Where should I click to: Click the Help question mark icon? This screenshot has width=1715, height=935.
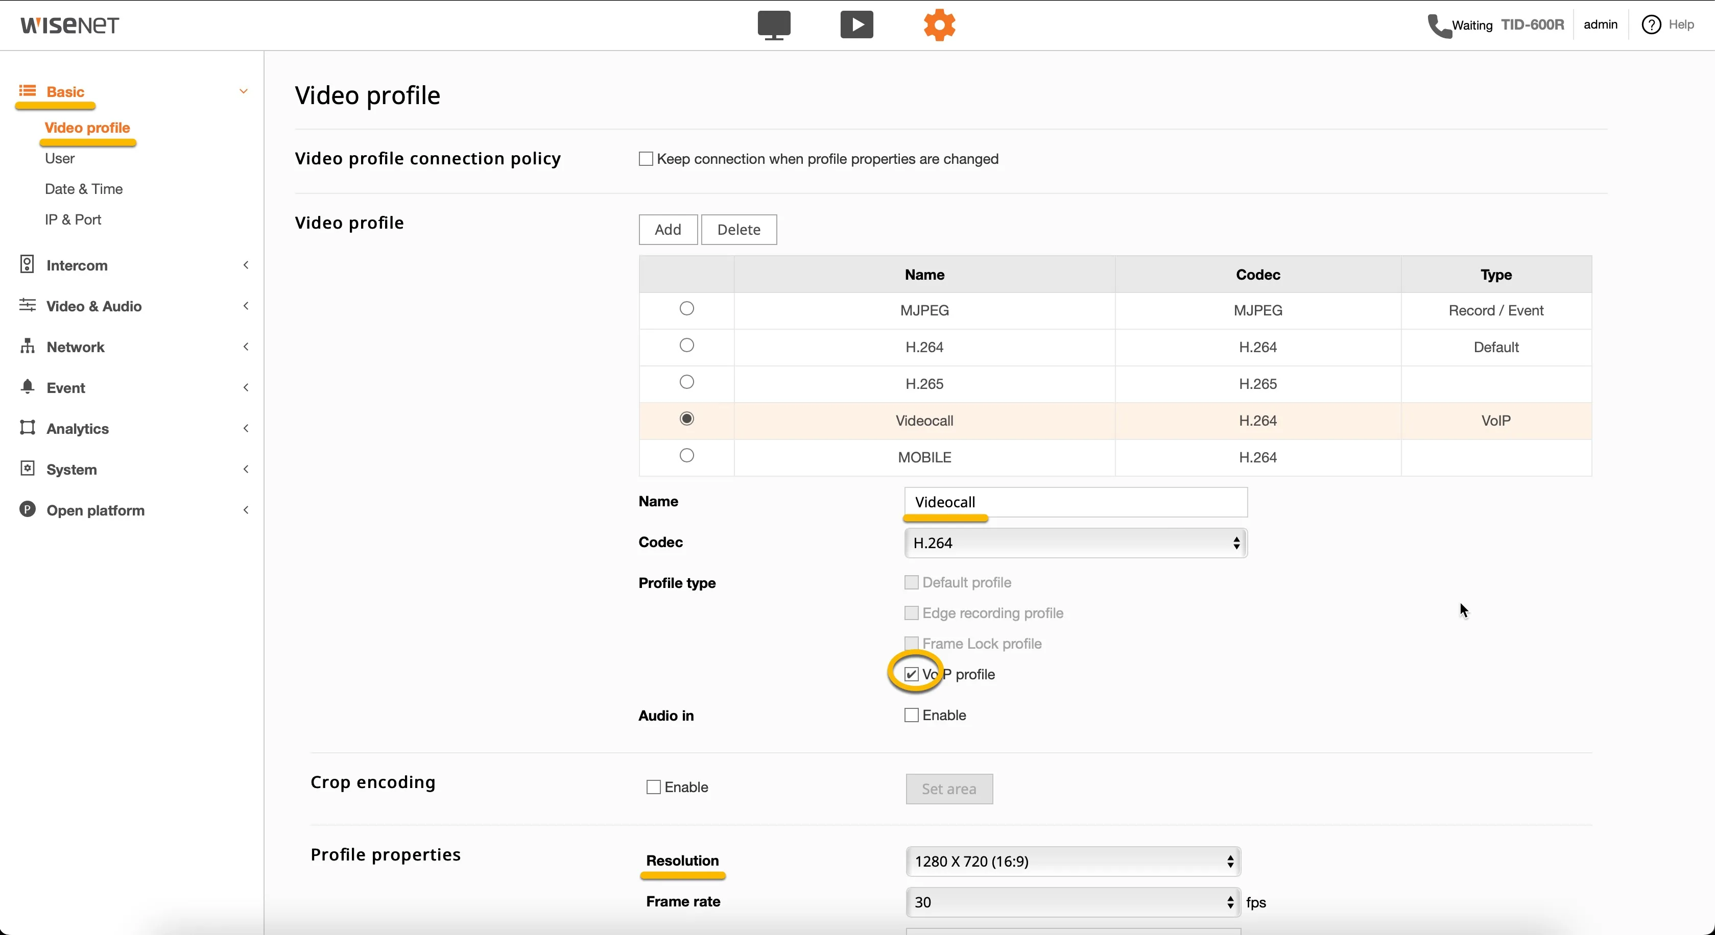(1651, 24)
